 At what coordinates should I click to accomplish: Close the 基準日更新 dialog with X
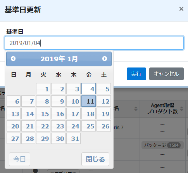point(181,9)
